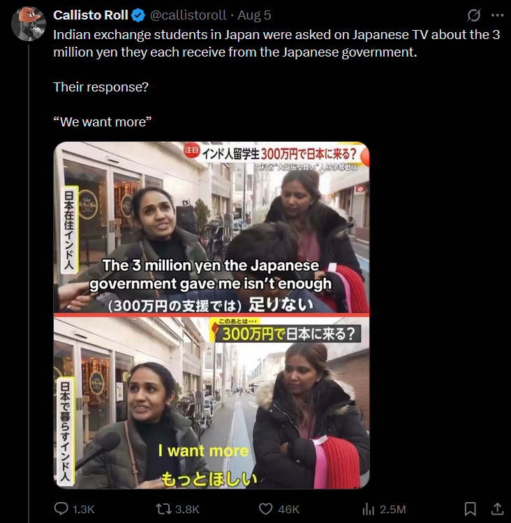Open the @callistoroll handle link

188,15
